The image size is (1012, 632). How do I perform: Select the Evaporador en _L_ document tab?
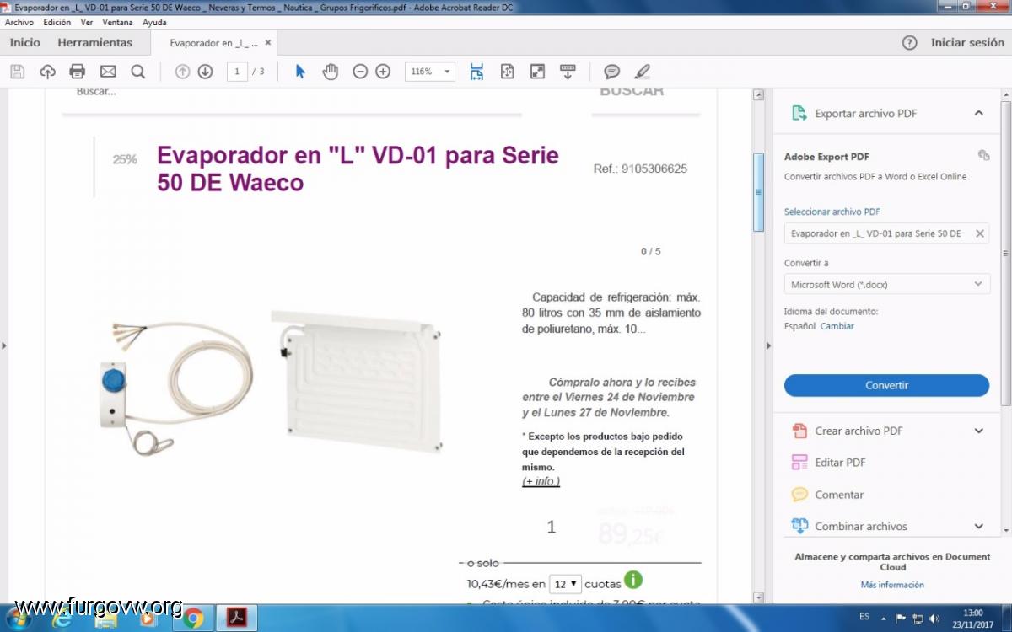(x=214, y=43)
